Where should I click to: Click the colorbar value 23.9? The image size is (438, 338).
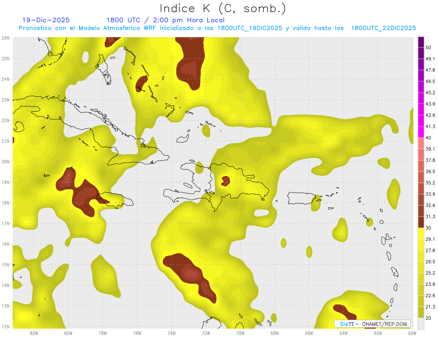point(430,284)
